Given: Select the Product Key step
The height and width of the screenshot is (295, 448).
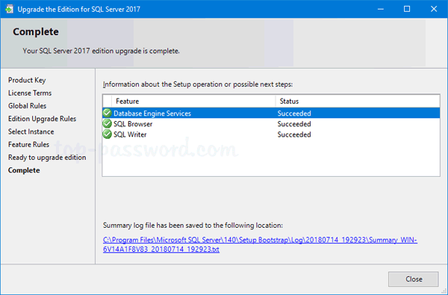Looking at the screenshot, I should click(x=27, y=81).
